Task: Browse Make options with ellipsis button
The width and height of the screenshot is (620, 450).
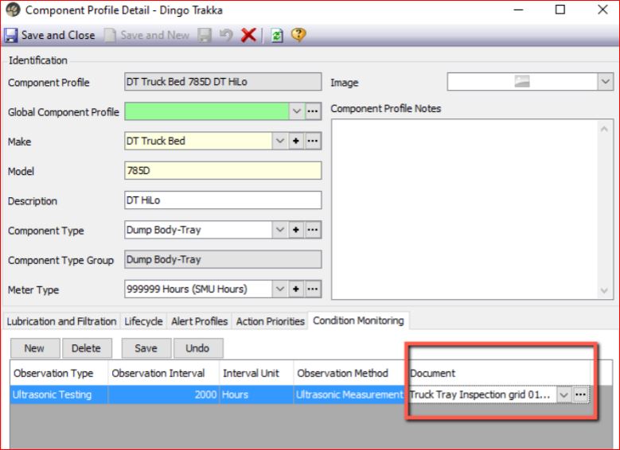Action: point(313,142)
